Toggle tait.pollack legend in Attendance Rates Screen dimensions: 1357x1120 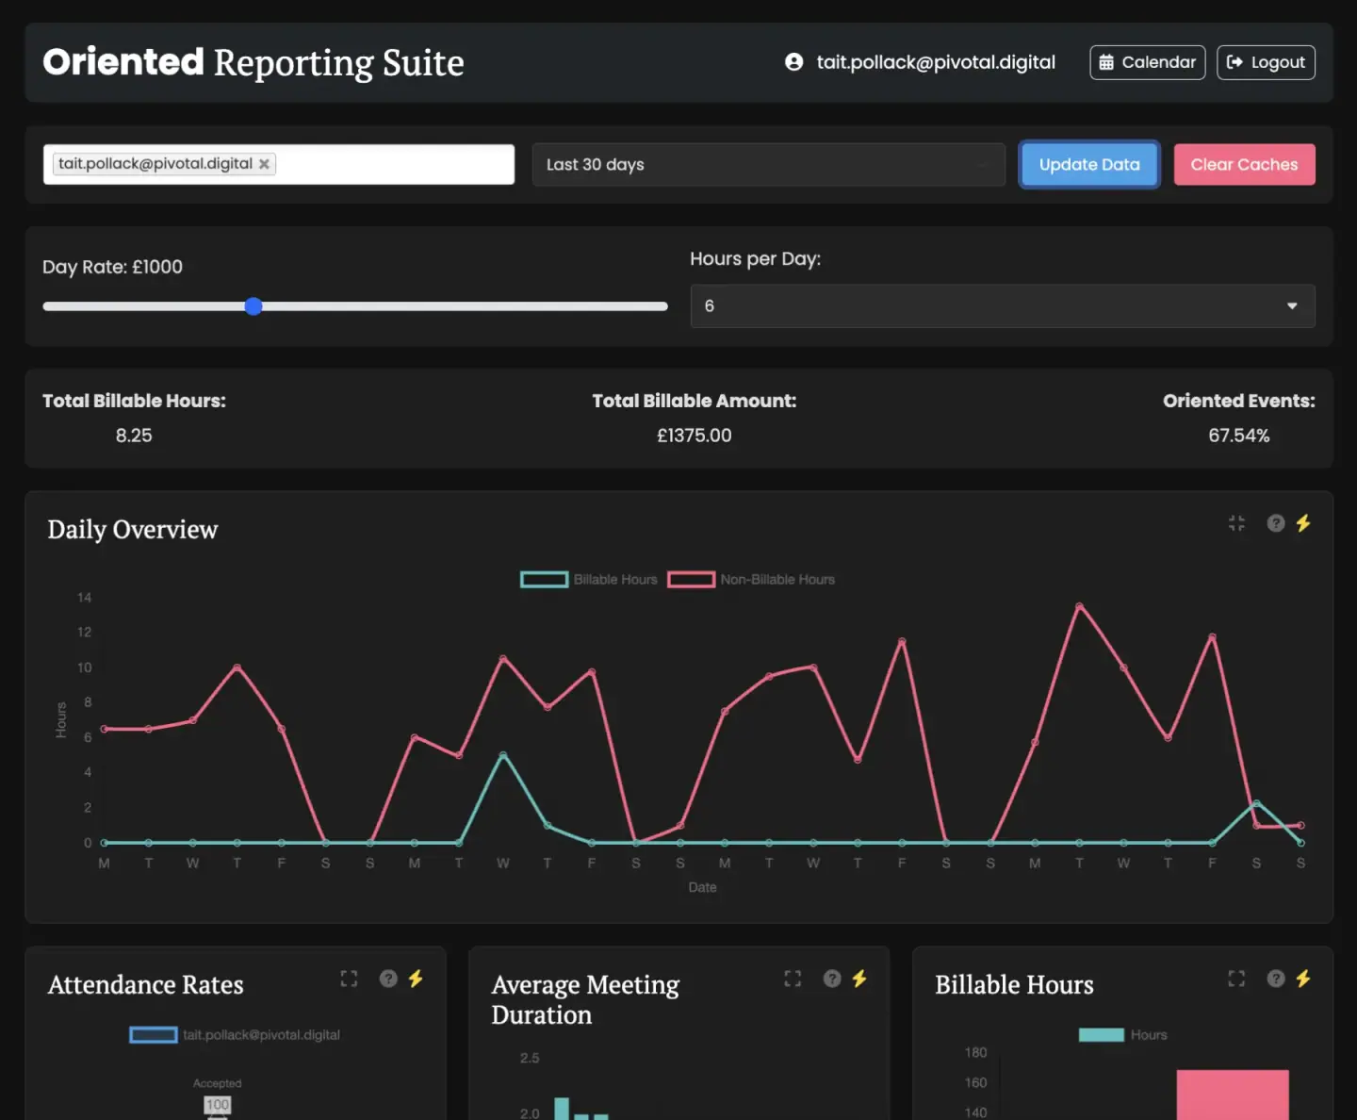(x=235, y=1035)
